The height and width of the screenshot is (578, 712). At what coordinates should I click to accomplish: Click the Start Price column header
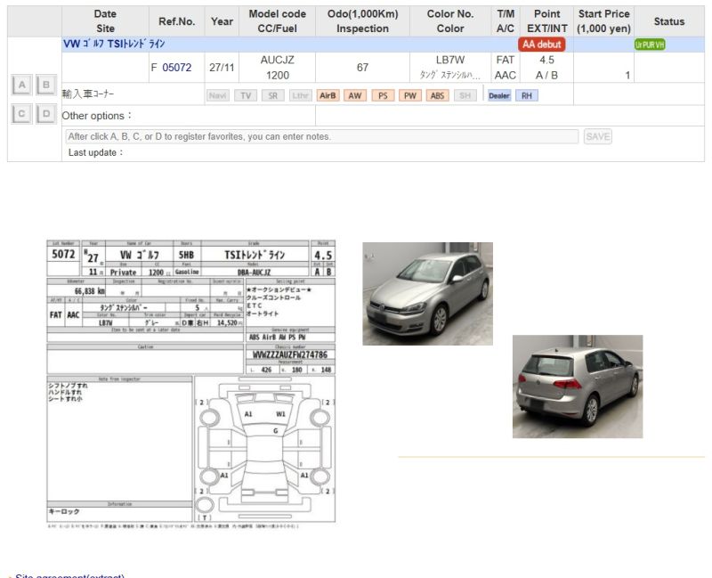(604, 21)
